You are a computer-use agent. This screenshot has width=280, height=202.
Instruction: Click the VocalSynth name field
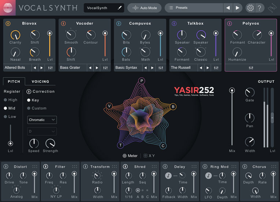(104, 8)
